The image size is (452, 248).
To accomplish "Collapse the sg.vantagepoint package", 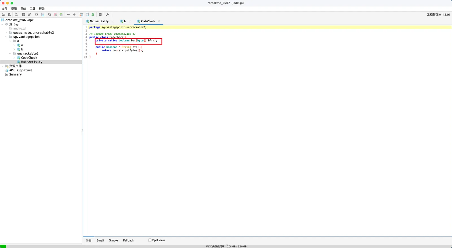I will point(6,37).
